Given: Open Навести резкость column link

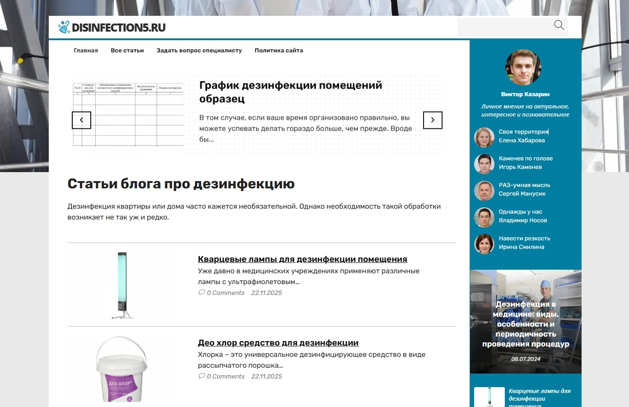Looking at the screenshot, I should coord(524,239).
